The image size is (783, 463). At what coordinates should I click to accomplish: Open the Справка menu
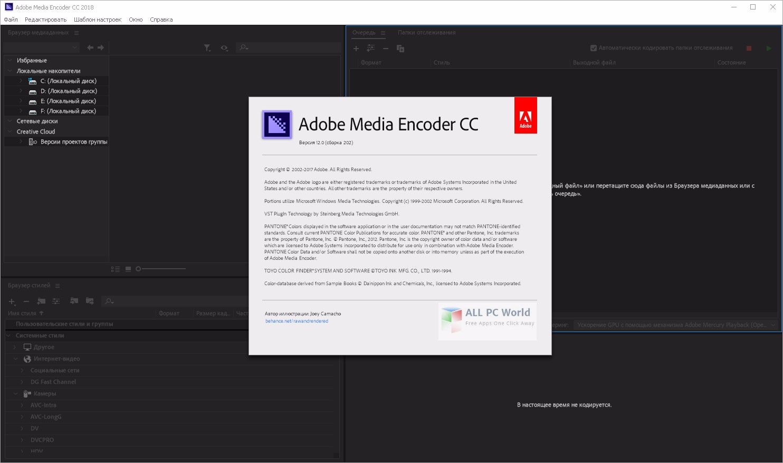[x=161, y=20]
